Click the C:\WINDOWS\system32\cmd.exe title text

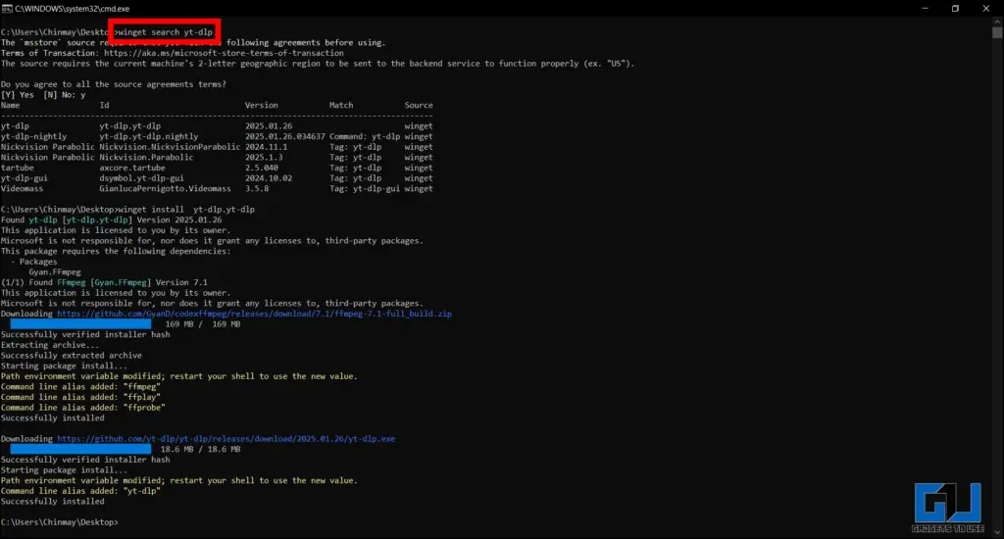coord(72,8)
